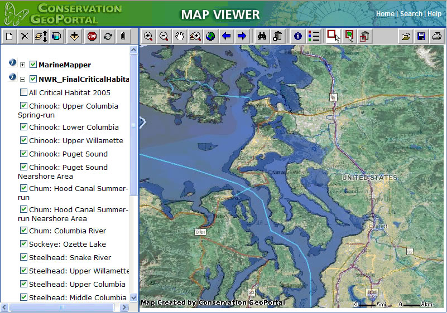
Task: Click the paperclip attach icon
Action: [123, 36]
